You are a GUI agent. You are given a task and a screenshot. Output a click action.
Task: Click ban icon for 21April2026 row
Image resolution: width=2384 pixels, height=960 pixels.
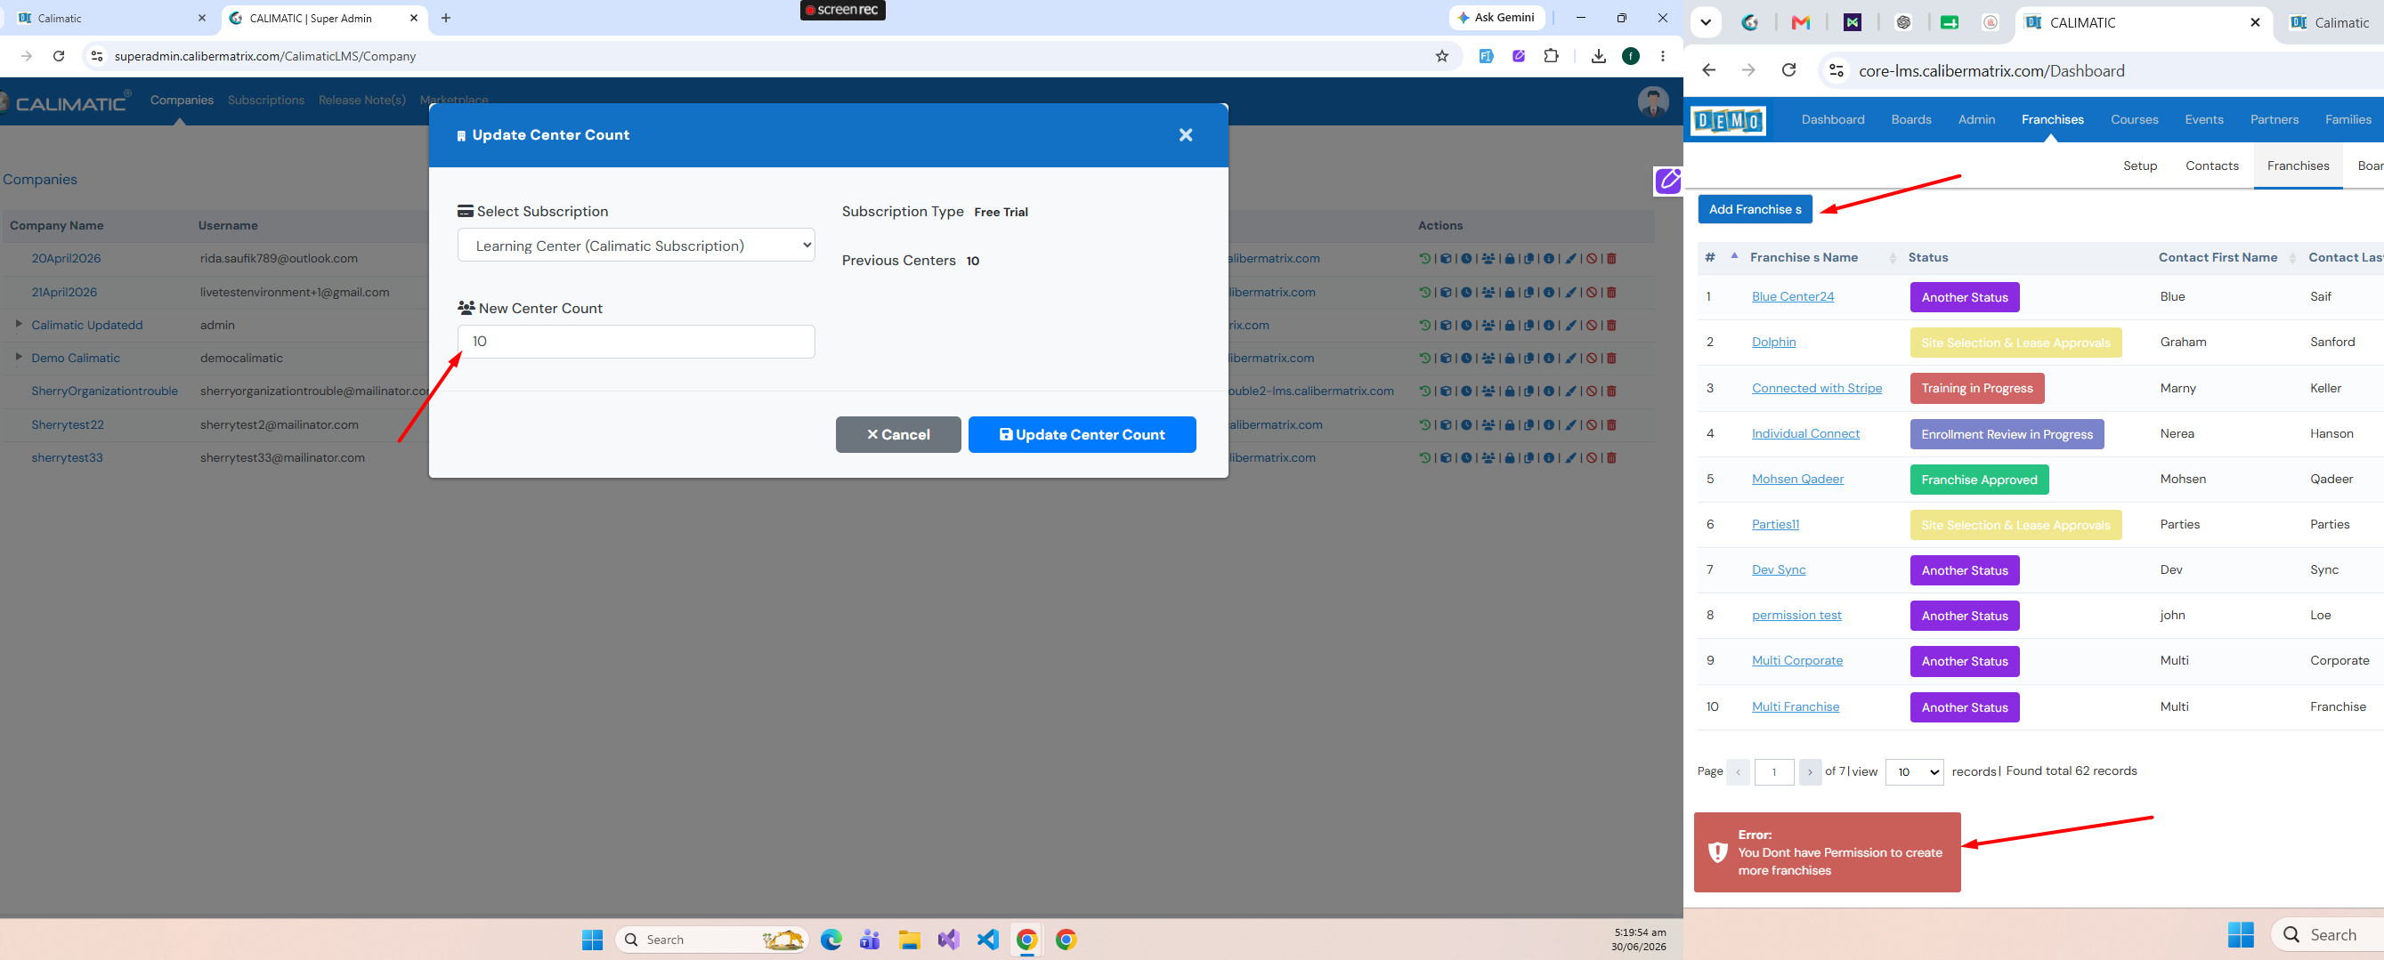1592,292
